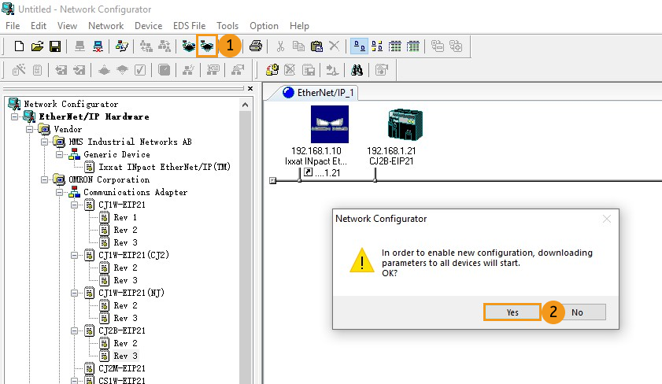Click the network wizard icon after Disconnect

click(x=122, y=46)
